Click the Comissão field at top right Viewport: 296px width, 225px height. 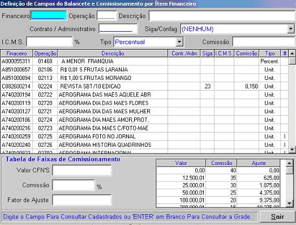[x=264, y=41]
